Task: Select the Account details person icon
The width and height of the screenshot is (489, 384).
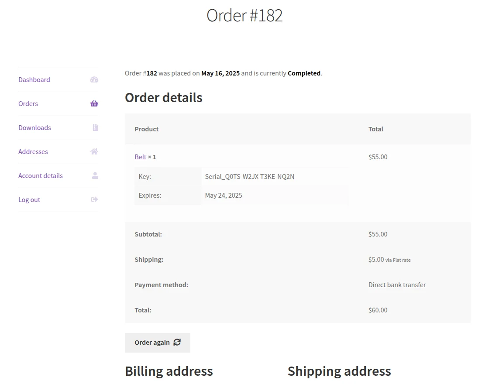Action: pos(94,175)
